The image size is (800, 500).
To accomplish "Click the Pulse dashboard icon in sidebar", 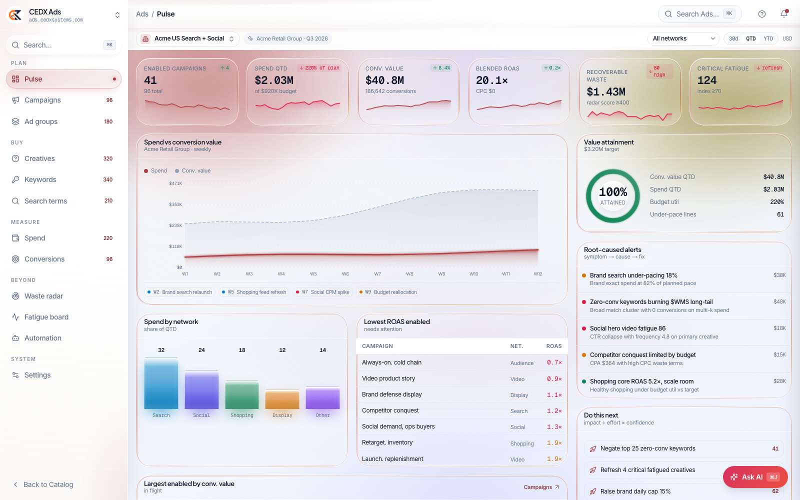I will coord(15,79).
